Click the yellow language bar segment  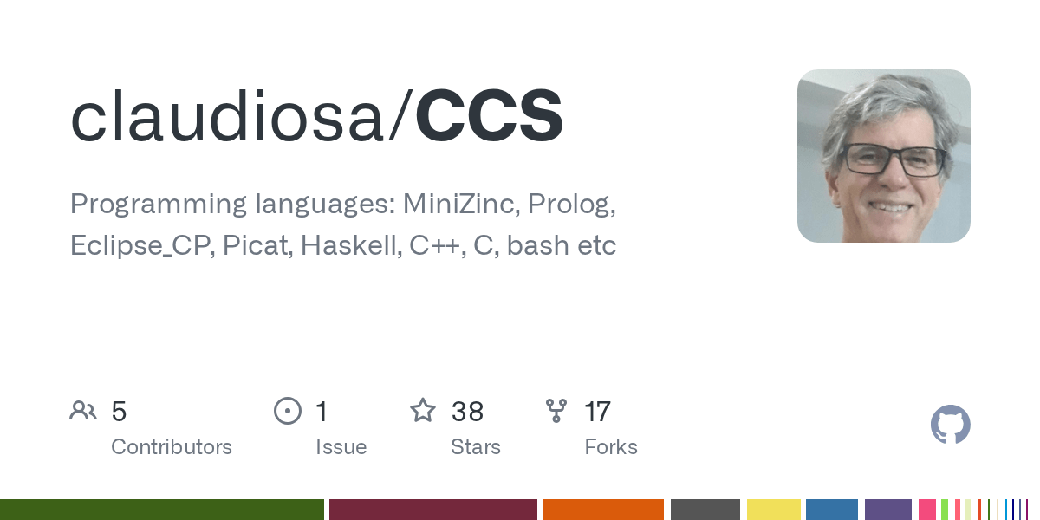pyautogui.click(x=773, y=510)
